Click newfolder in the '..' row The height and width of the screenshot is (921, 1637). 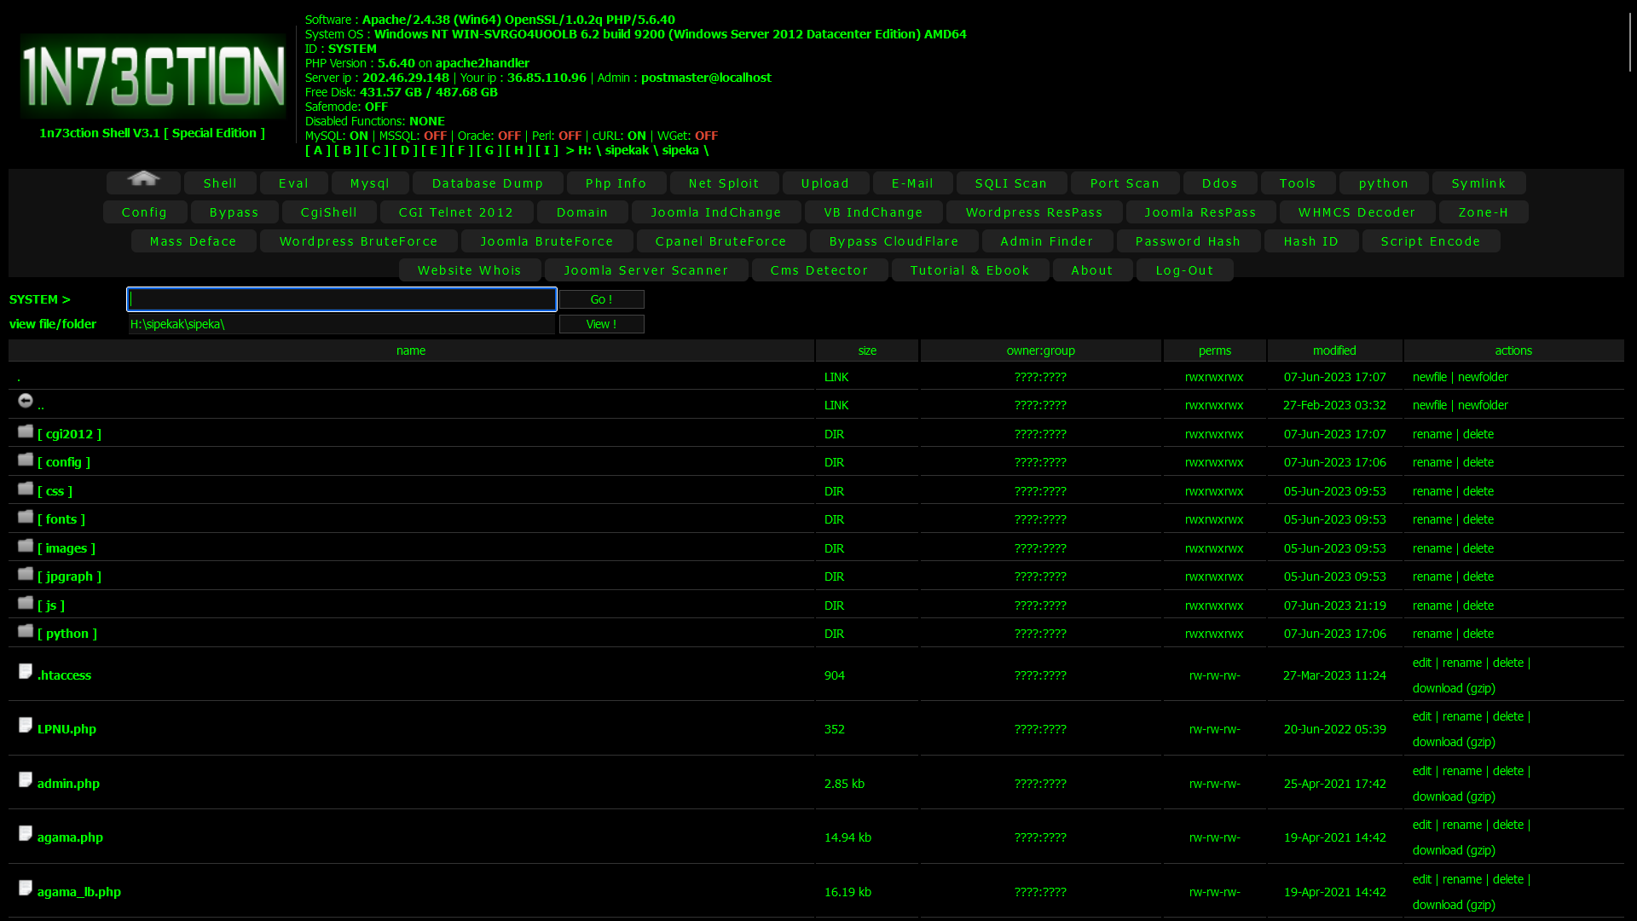point(1483,405)
